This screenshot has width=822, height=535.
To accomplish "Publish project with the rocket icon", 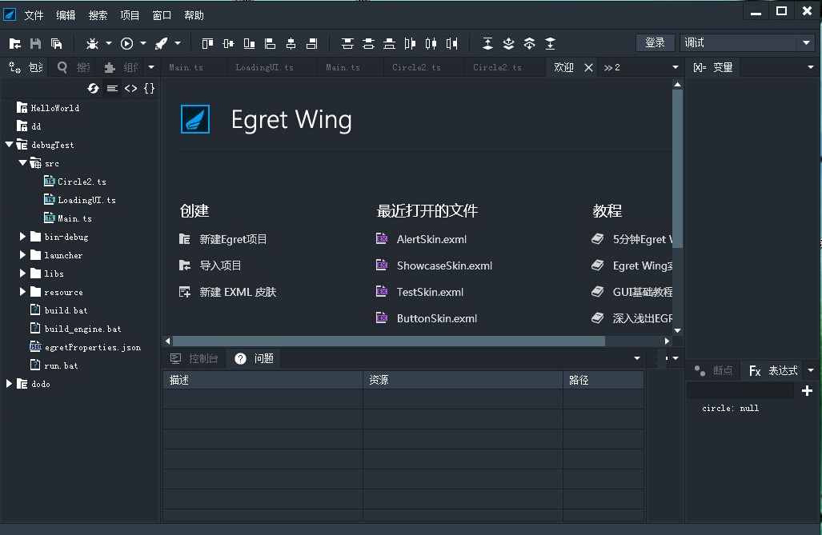I will pos(162,43).
